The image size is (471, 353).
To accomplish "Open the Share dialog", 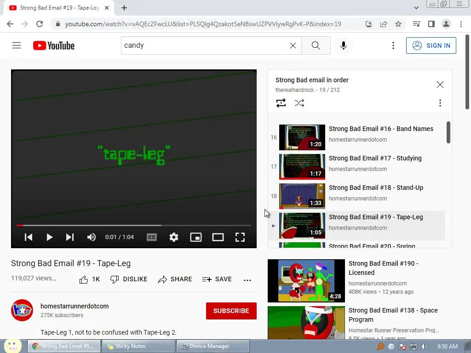I will coord(175,279).
